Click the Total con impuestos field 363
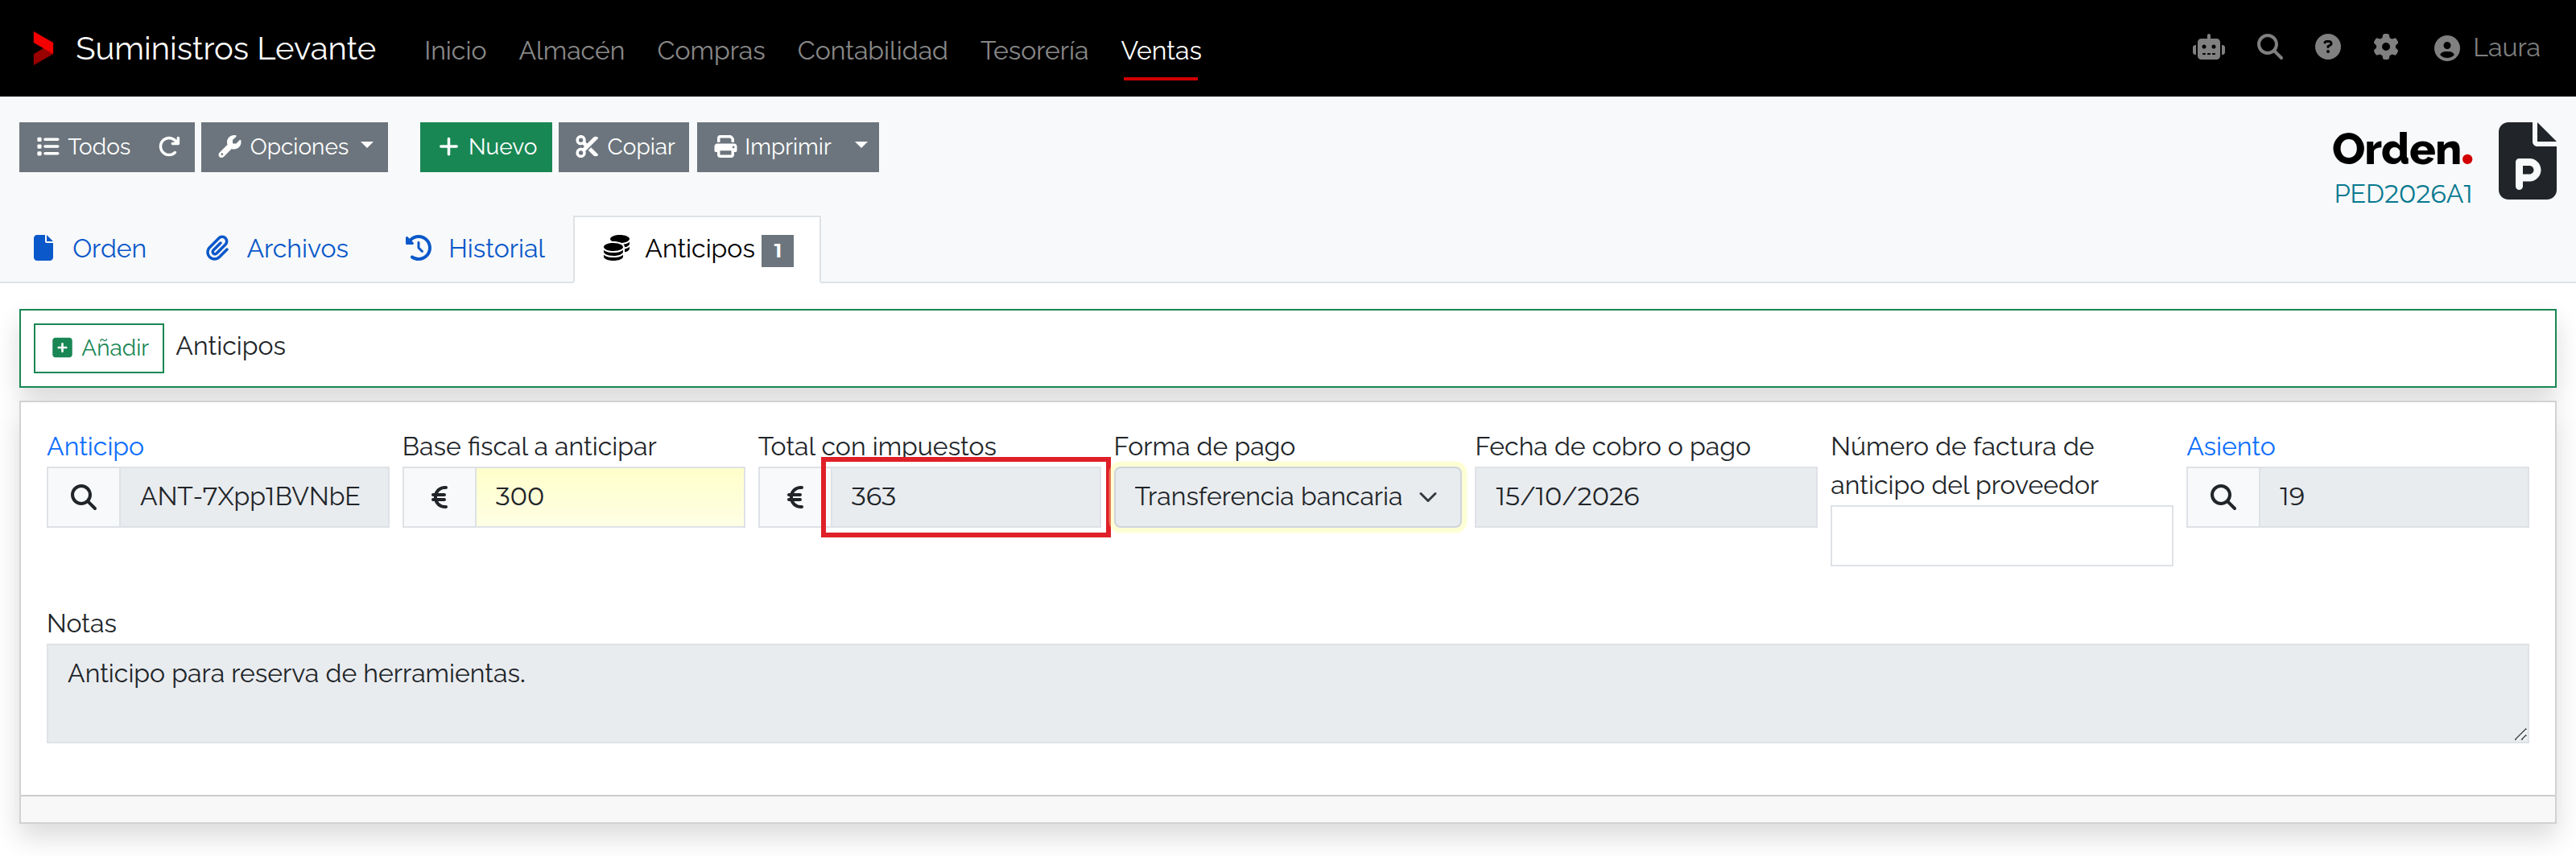2576x856 pixels. [965, 497]
